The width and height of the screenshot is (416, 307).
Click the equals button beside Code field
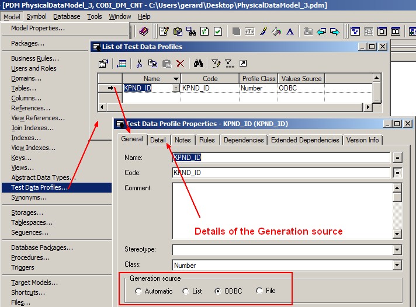[x=397, y=173]
